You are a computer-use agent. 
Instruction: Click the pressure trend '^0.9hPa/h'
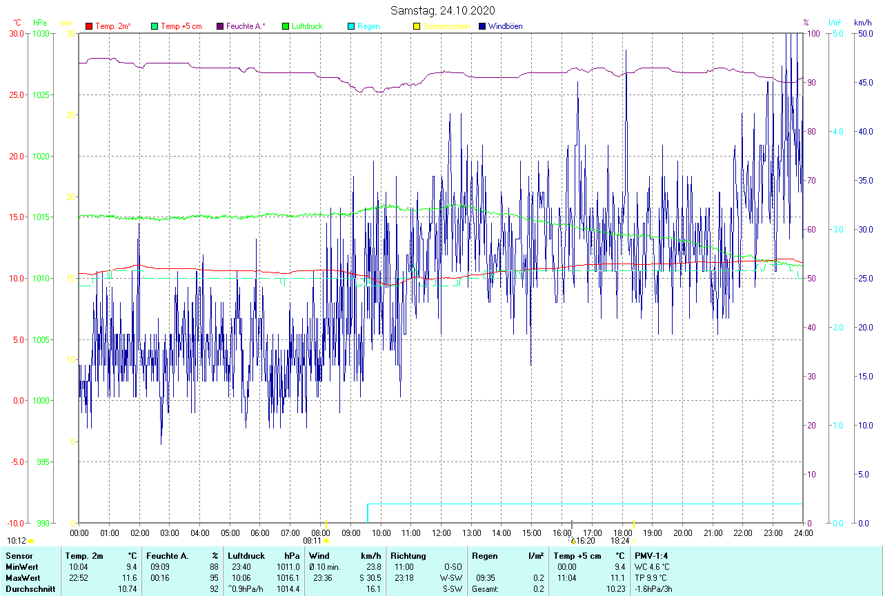pos(246,589)
